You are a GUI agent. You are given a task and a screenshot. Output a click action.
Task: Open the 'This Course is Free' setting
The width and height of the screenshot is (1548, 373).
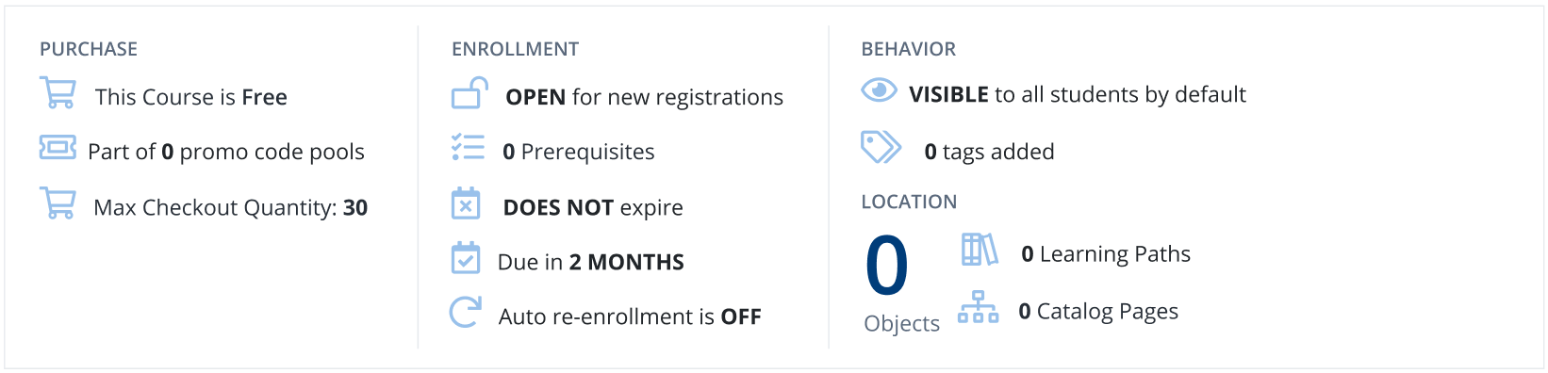(x=191, y=97)
